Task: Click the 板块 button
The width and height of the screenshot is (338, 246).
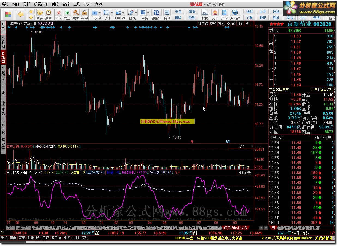Action: [263, 17]
